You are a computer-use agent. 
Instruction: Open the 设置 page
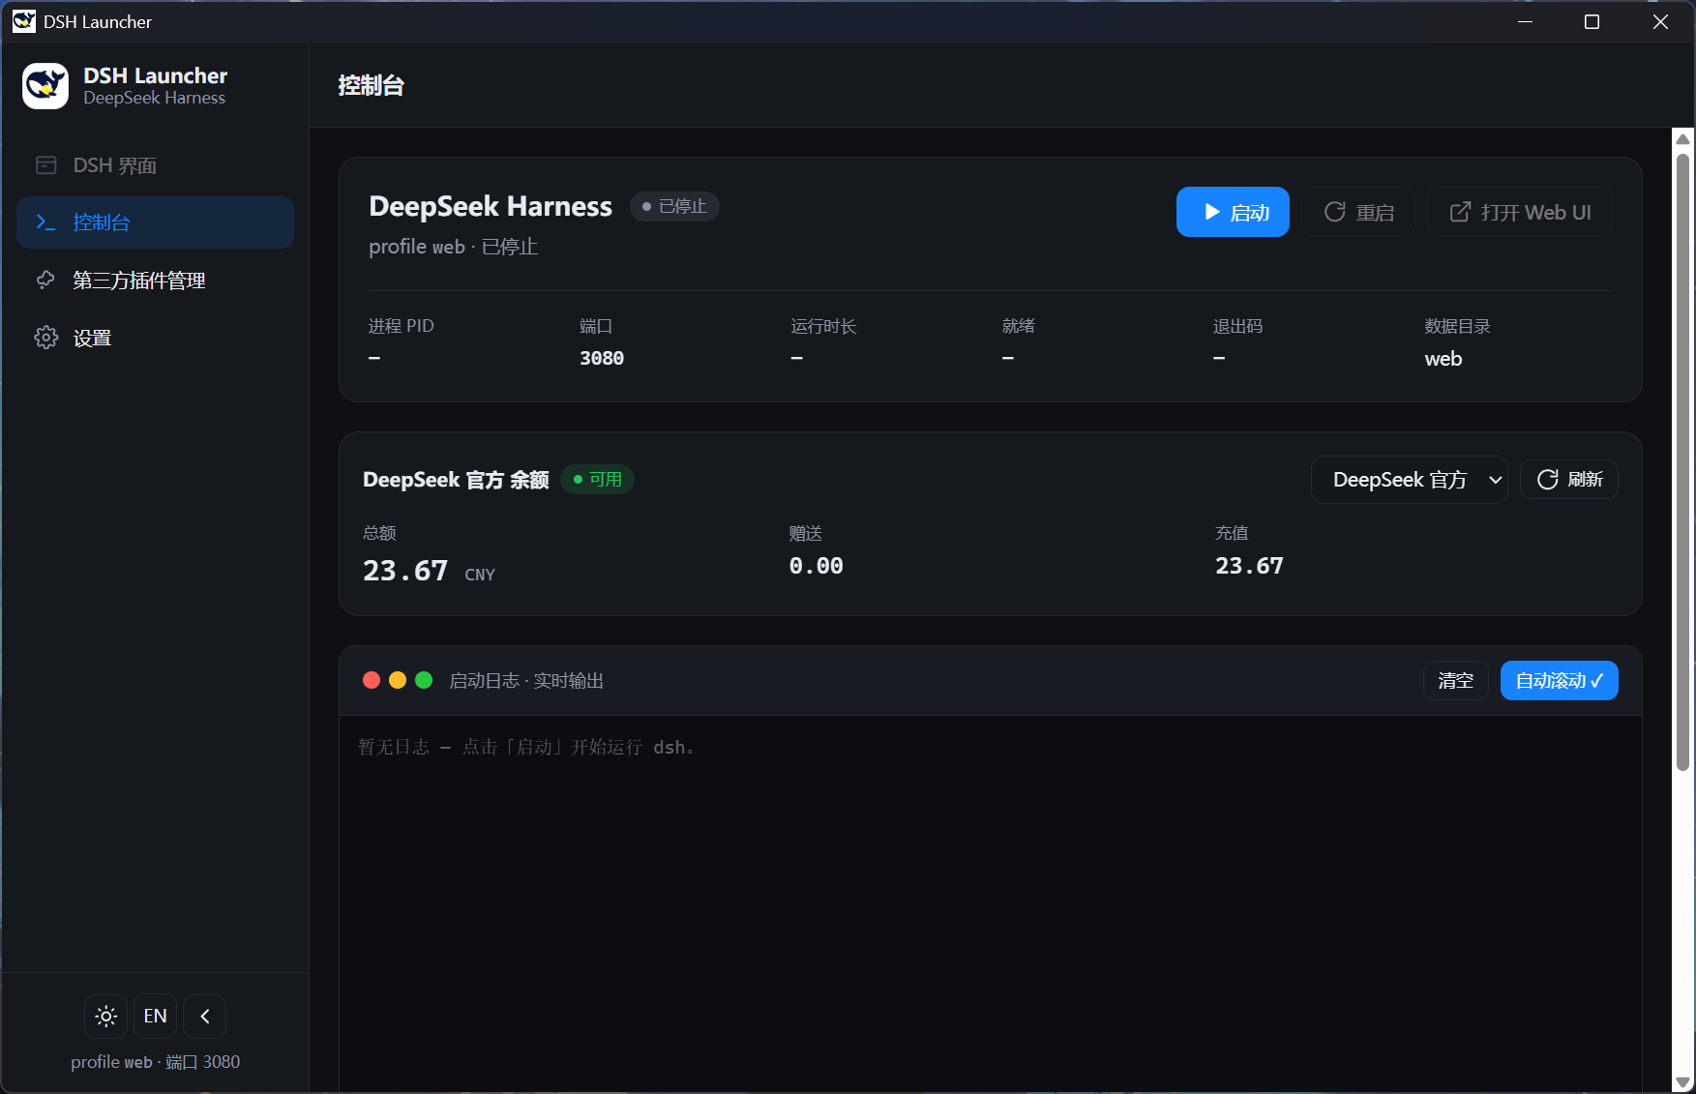pyautogui.click(x=155, y=338)
